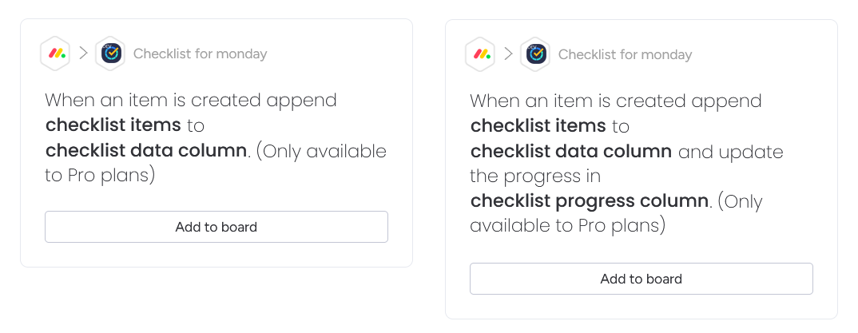Click the monday logo on the append-only recipe
Image resolution: width=858 pixels, height=333 pixels.
[55, 54]
